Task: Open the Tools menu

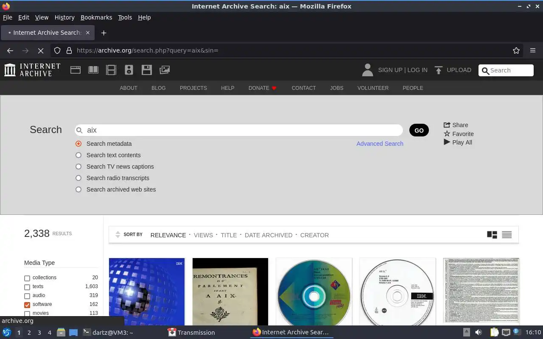Action: [125, 17]
